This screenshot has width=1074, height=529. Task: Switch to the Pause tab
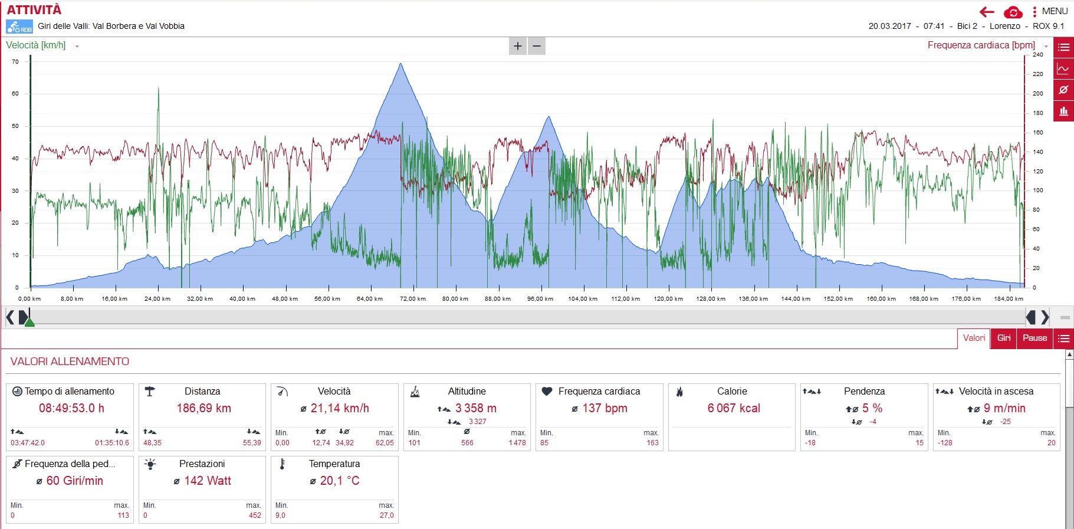[1035, 338]
